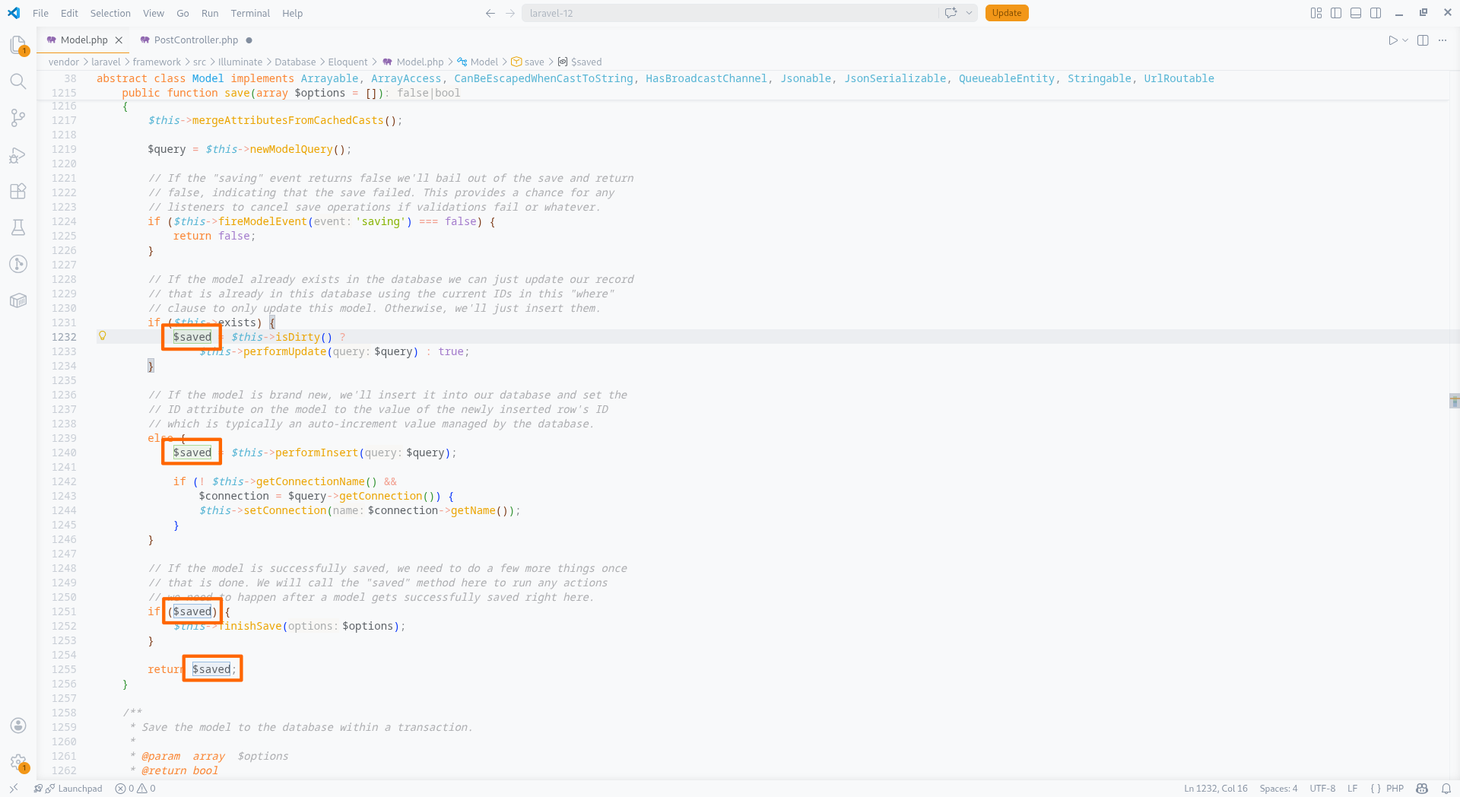1460x797 pixels.
Task: Open the Selection menu
Action: tap(110, 13)
